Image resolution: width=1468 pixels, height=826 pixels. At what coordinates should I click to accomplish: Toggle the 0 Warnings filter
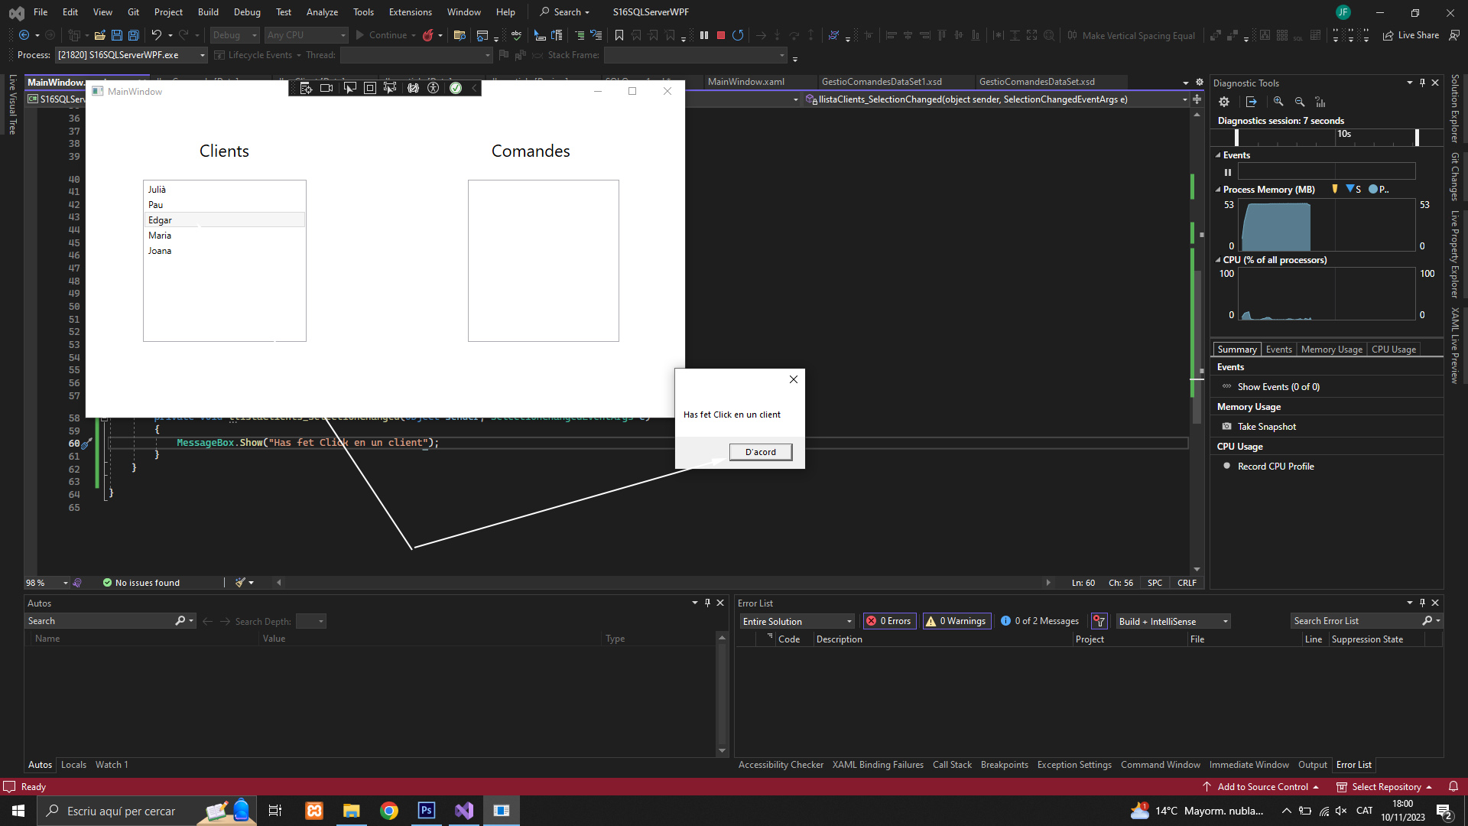click(956, 621)
